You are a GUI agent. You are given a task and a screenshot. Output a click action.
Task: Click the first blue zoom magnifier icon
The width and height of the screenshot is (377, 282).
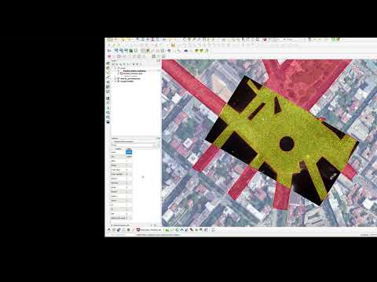click(x=116, y=50)
